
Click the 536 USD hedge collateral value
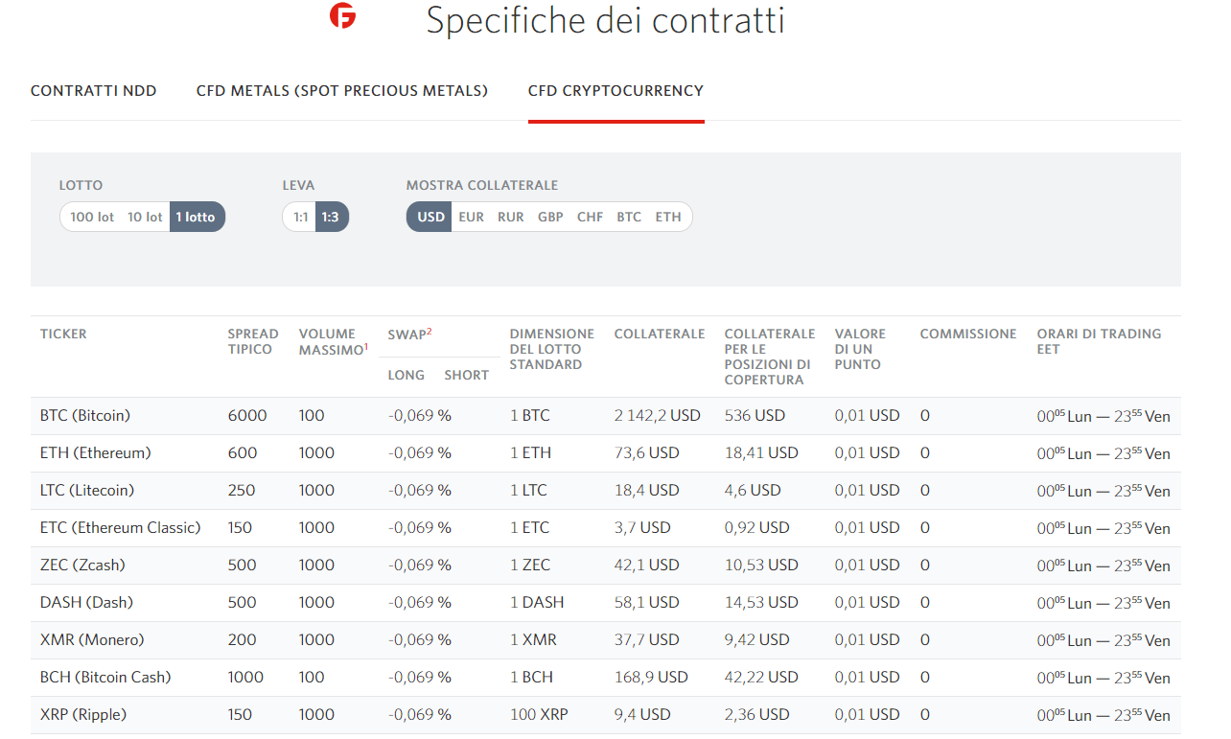tap(755, 416)
